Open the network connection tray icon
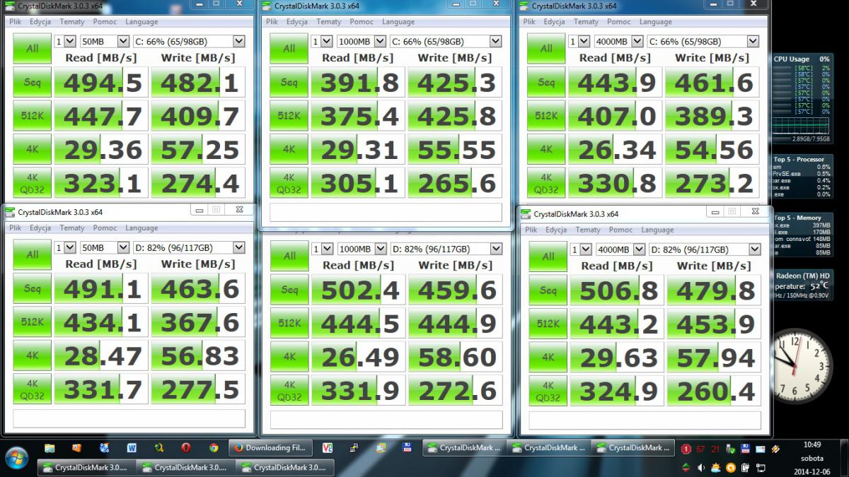The height and width of the screenshot is (477, 849). (x=761, y=467)
